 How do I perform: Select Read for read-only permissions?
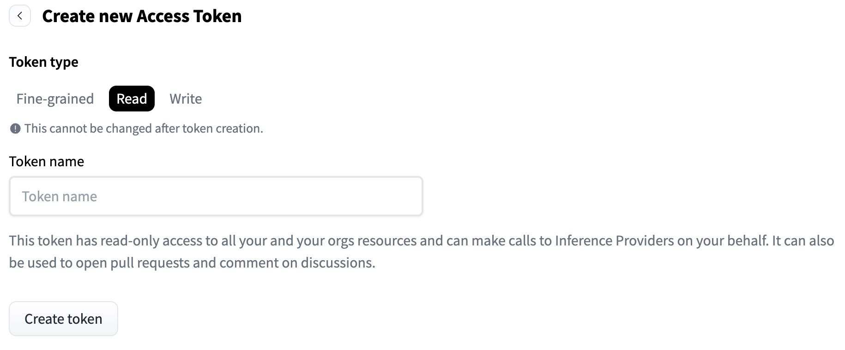[x=131, y=99]
